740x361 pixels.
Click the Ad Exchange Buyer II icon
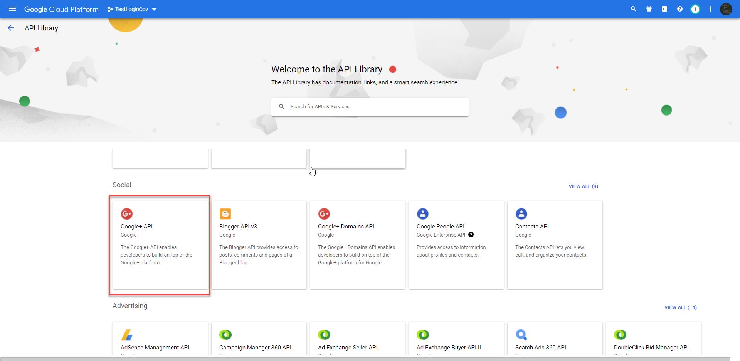click(x=423, y=334)
